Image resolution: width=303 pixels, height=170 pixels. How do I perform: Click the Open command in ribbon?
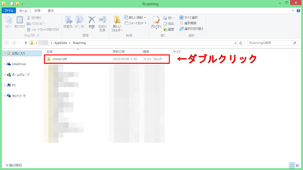point(169,18)
